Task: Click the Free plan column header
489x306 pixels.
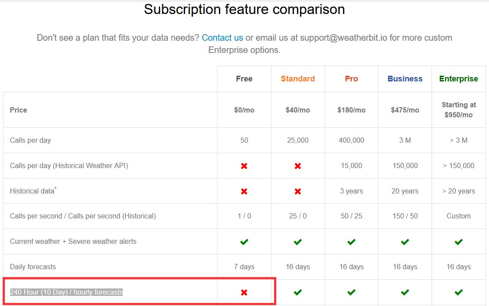Action: tap(244, 79)
